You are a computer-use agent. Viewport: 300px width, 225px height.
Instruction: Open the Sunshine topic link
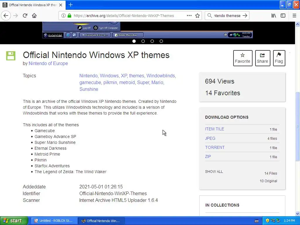(89, 89)
